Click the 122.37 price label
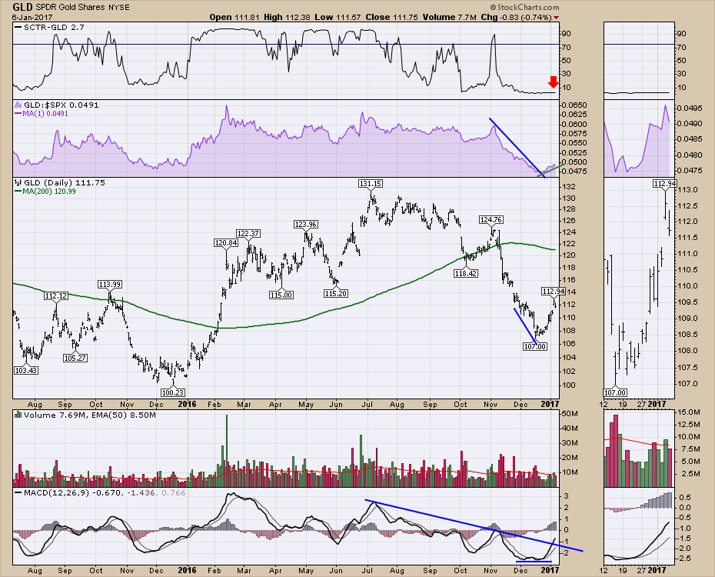The image size is (715, 577). [x=248, y=234]
